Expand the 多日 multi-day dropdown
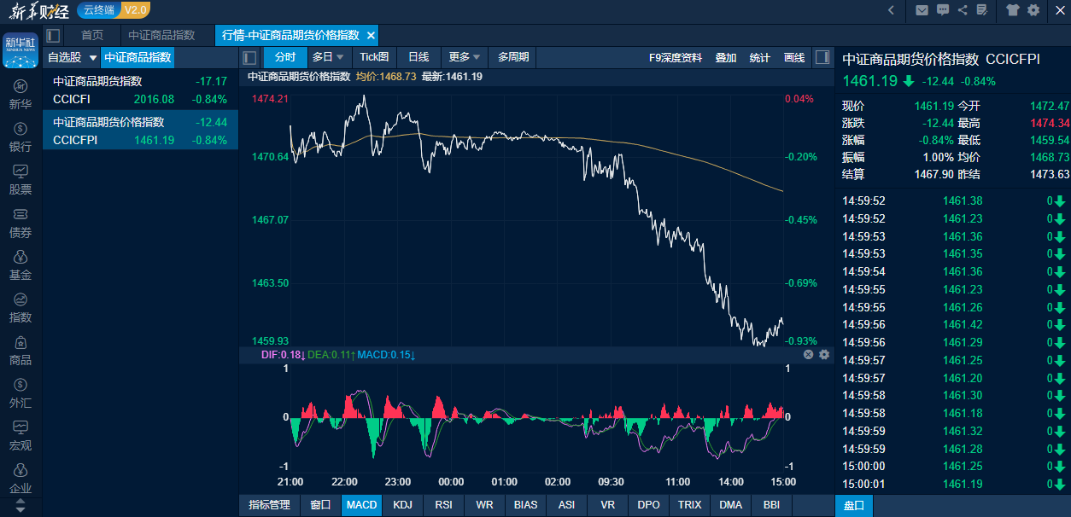 (328, 57)
